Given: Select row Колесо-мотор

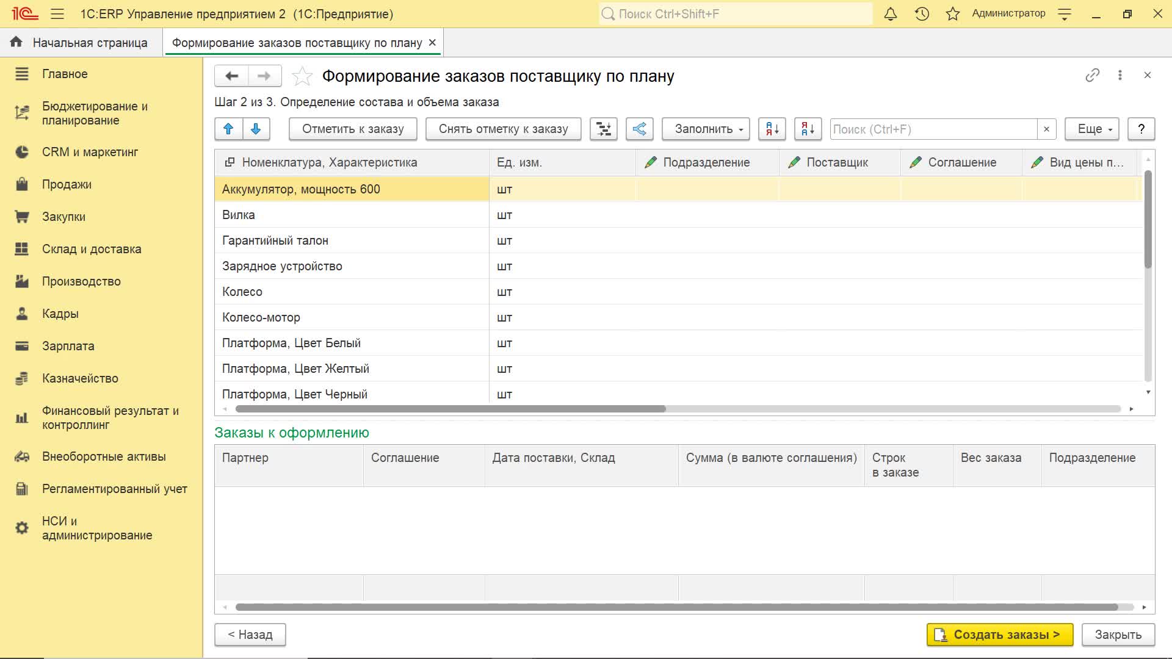Looking at the screenshot, I should 678,317.
